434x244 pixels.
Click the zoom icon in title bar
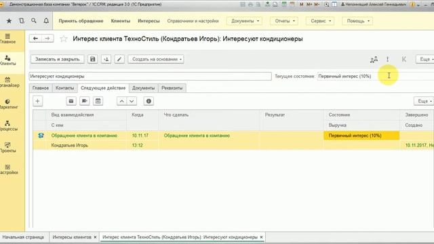[x=327, y=5]
